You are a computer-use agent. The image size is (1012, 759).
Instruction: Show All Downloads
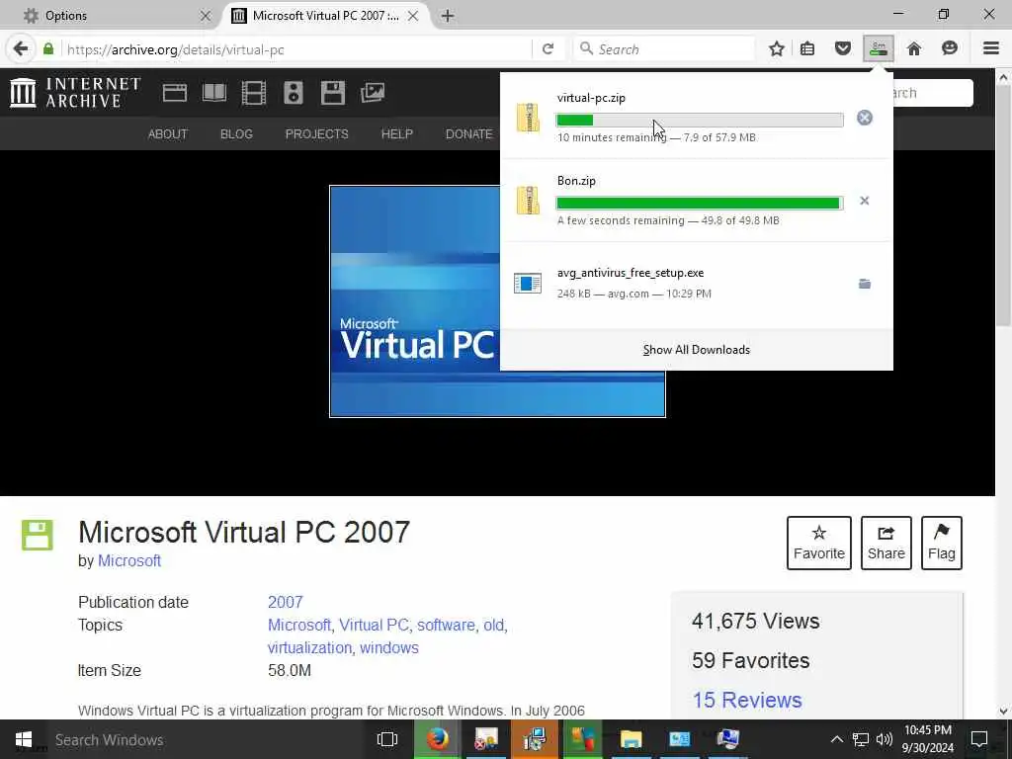697,350
